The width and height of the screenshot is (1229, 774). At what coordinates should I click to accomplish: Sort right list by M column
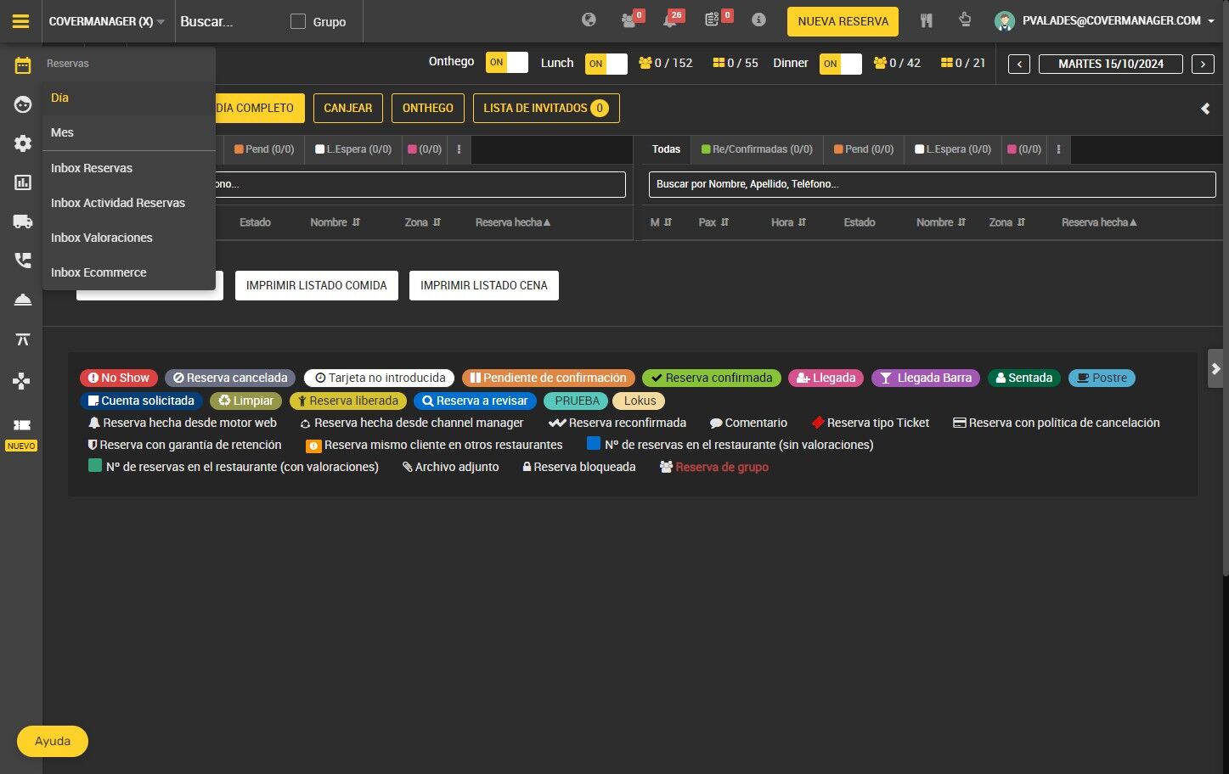coord(661,222)
